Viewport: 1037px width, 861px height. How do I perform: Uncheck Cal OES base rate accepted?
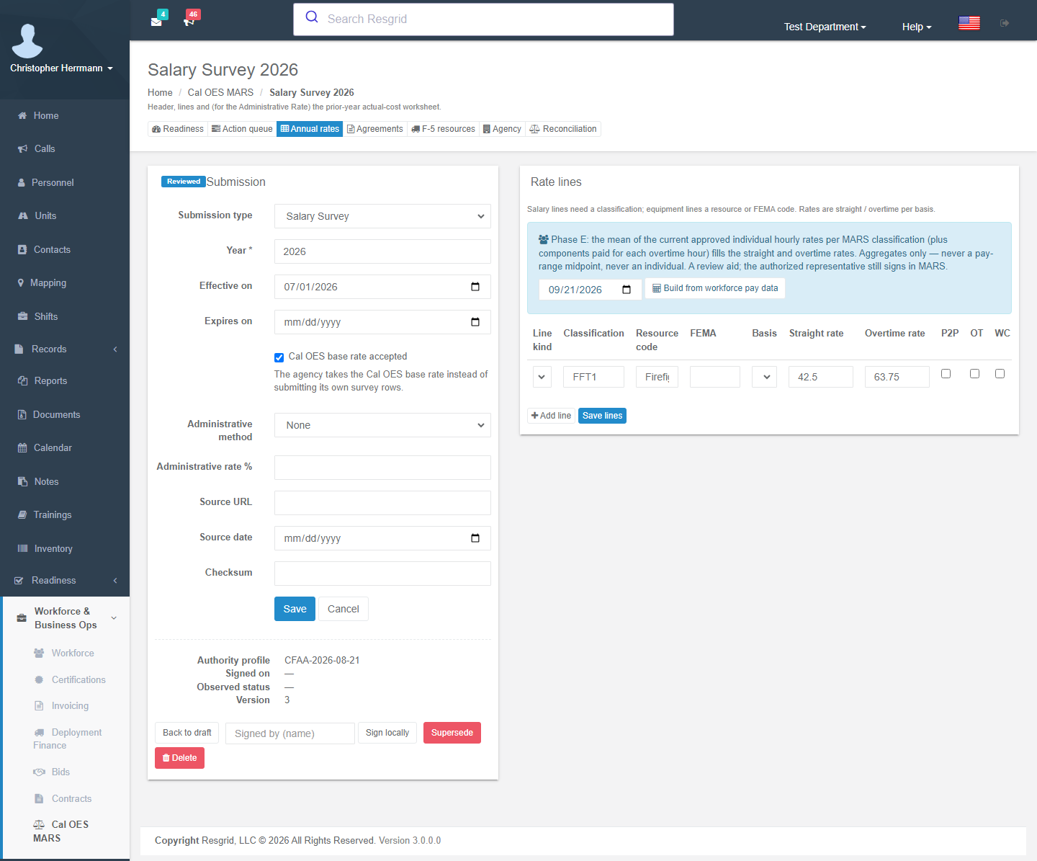(x=279, y=357)
